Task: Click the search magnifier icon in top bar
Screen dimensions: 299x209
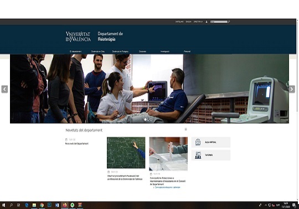Action: [229, 22]
